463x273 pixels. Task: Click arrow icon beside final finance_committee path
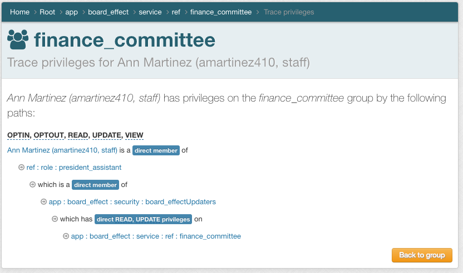tap(66, 236)
